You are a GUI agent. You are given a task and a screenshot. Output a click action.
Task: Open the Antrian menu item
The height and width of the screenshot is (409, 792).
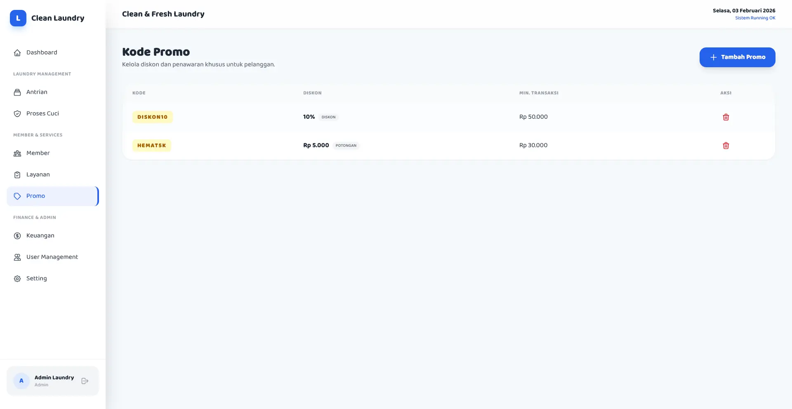37,92
